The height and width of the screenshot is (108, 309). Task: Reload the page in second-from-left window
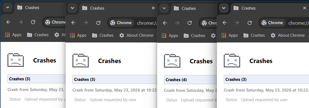(x=98, y=23)
